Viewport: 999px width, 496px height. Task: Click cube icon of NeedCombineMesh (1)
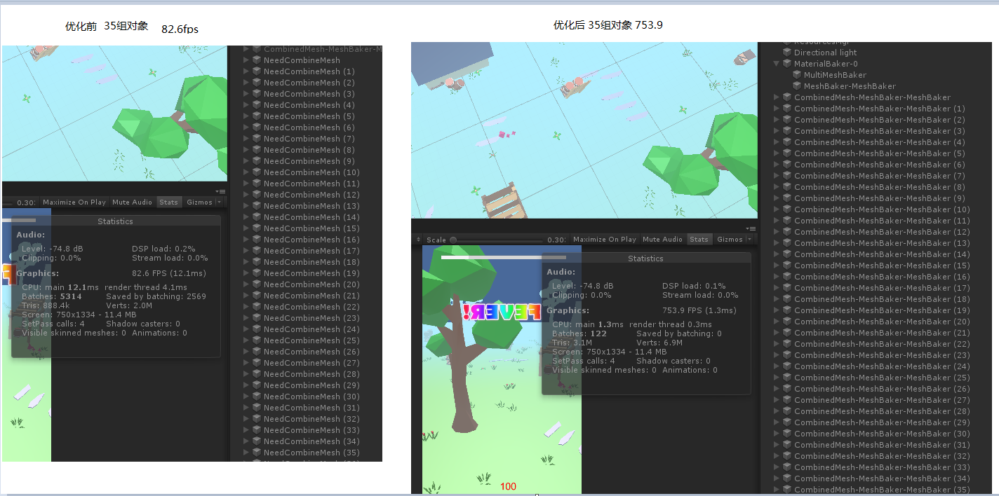pyautogui.click(x=257, y=71)
